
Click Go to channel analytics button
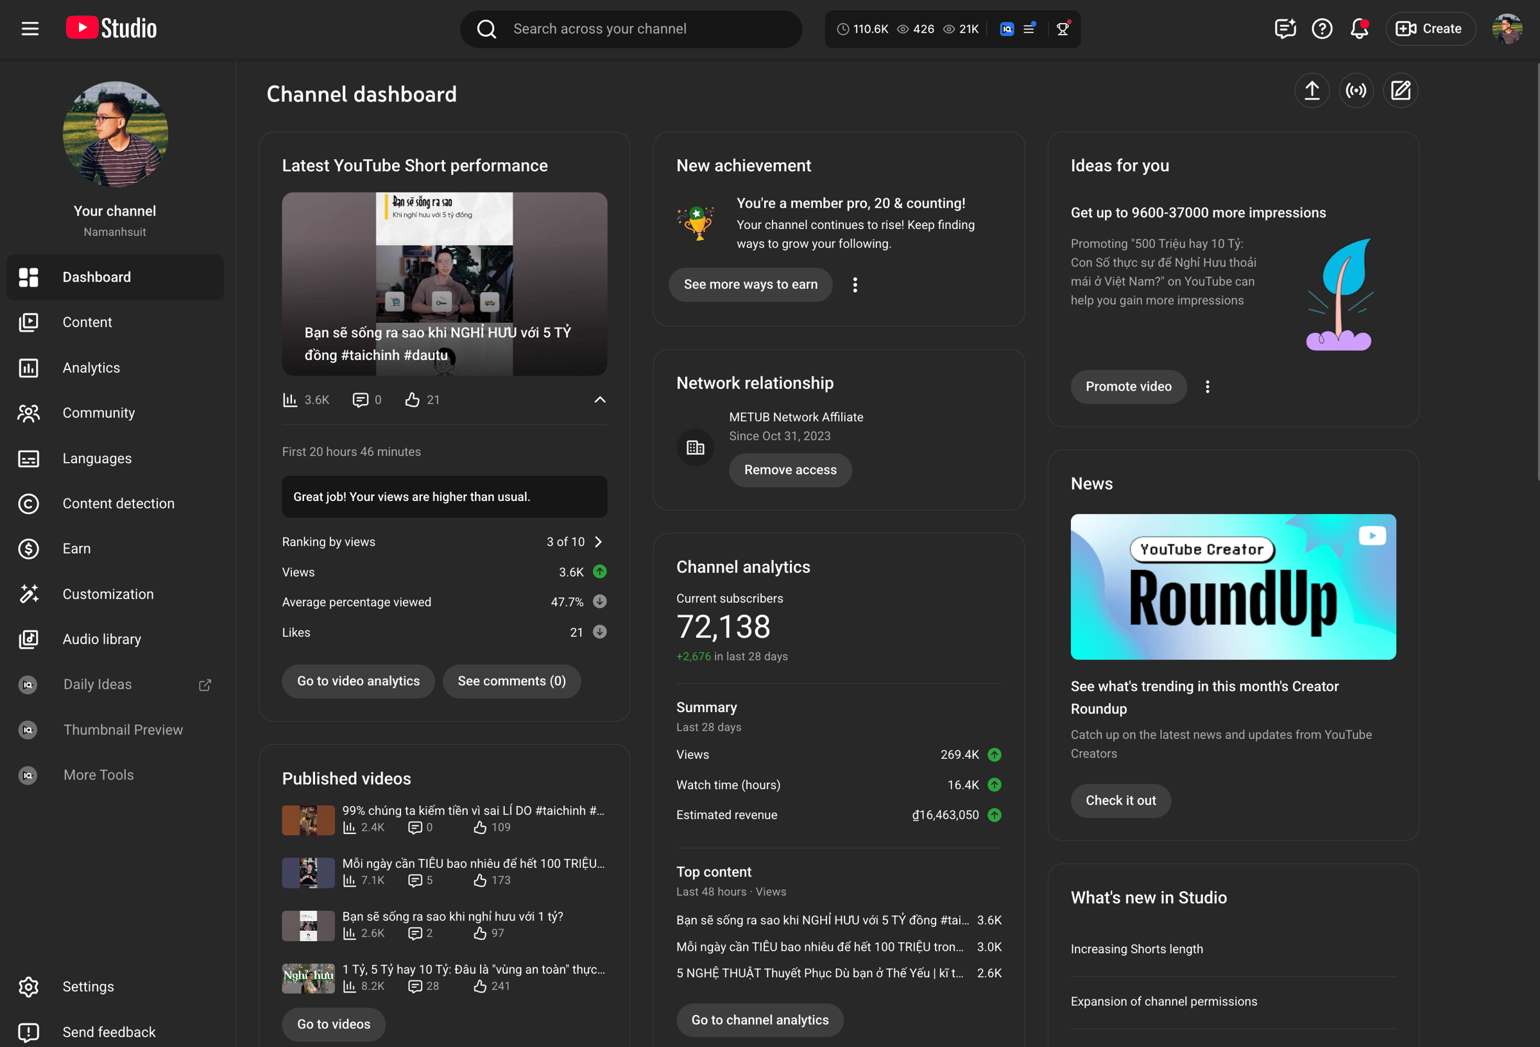click(759, 1020)
